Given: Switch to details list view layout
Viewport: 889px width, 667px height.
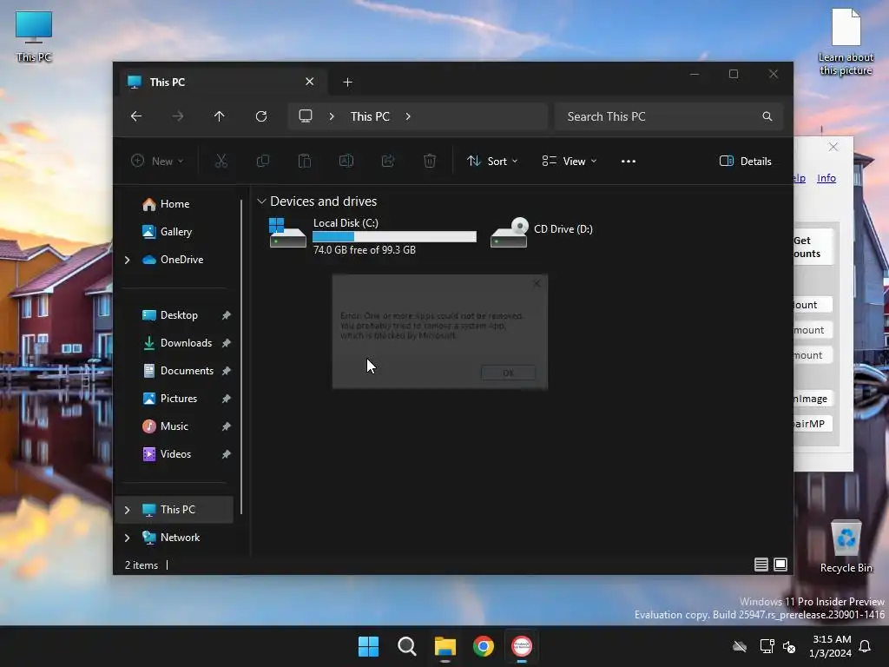Looking at the screenshot, I should point(761,565).
